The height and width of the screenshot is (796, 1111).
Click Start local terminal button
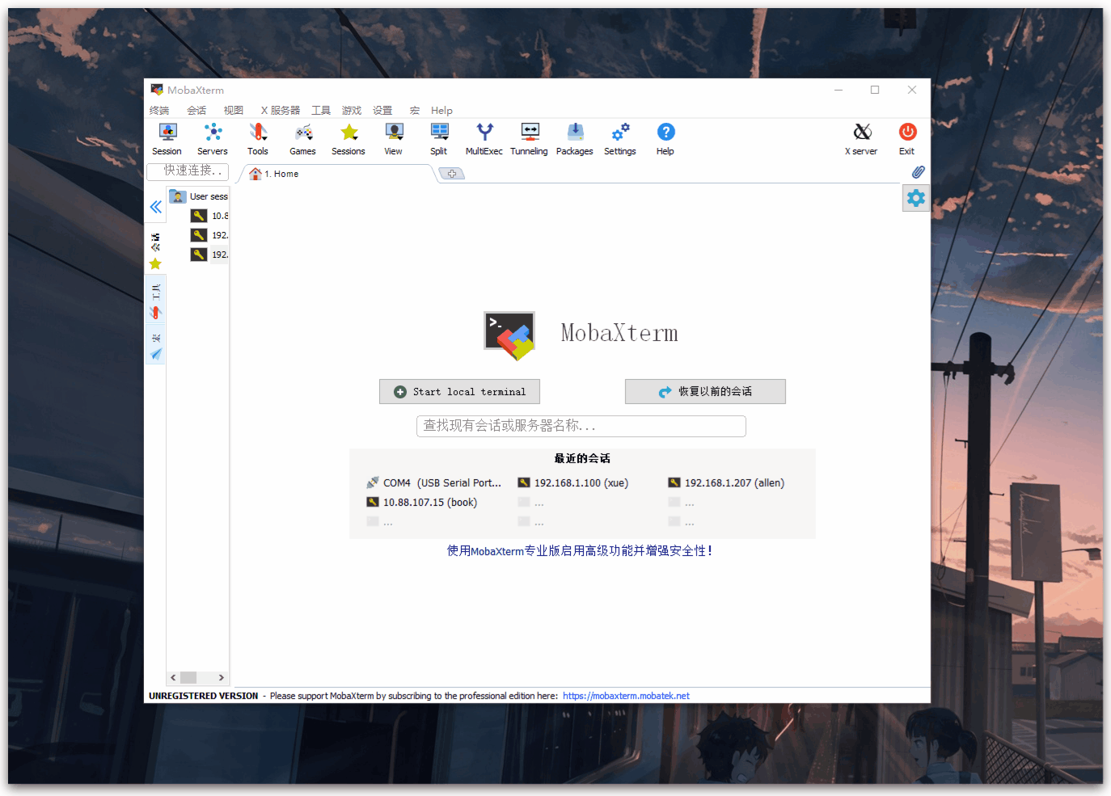[x=459, y=392]
